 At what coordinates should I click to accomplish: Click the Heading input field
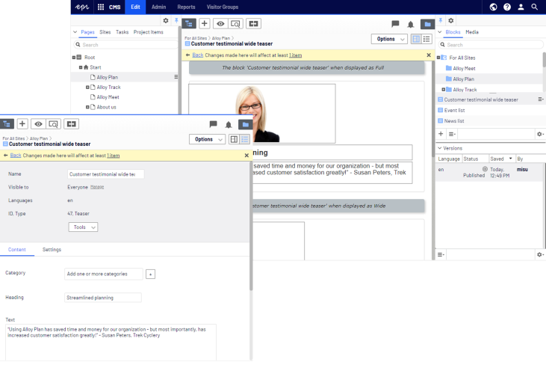(x=103, y=298)
